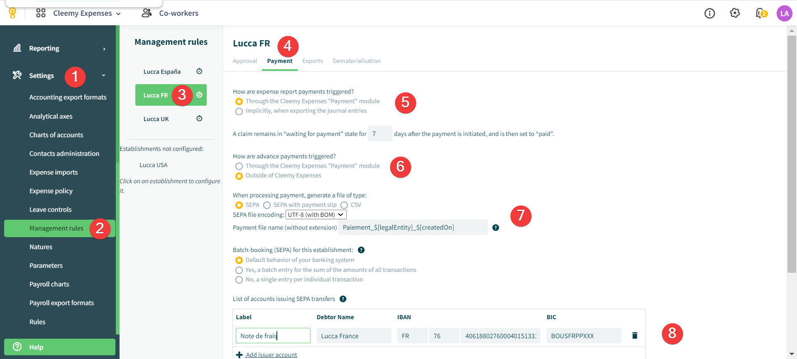797x359 pixels.
Task: Switch to the Approval tab
Action: [245, 61]
